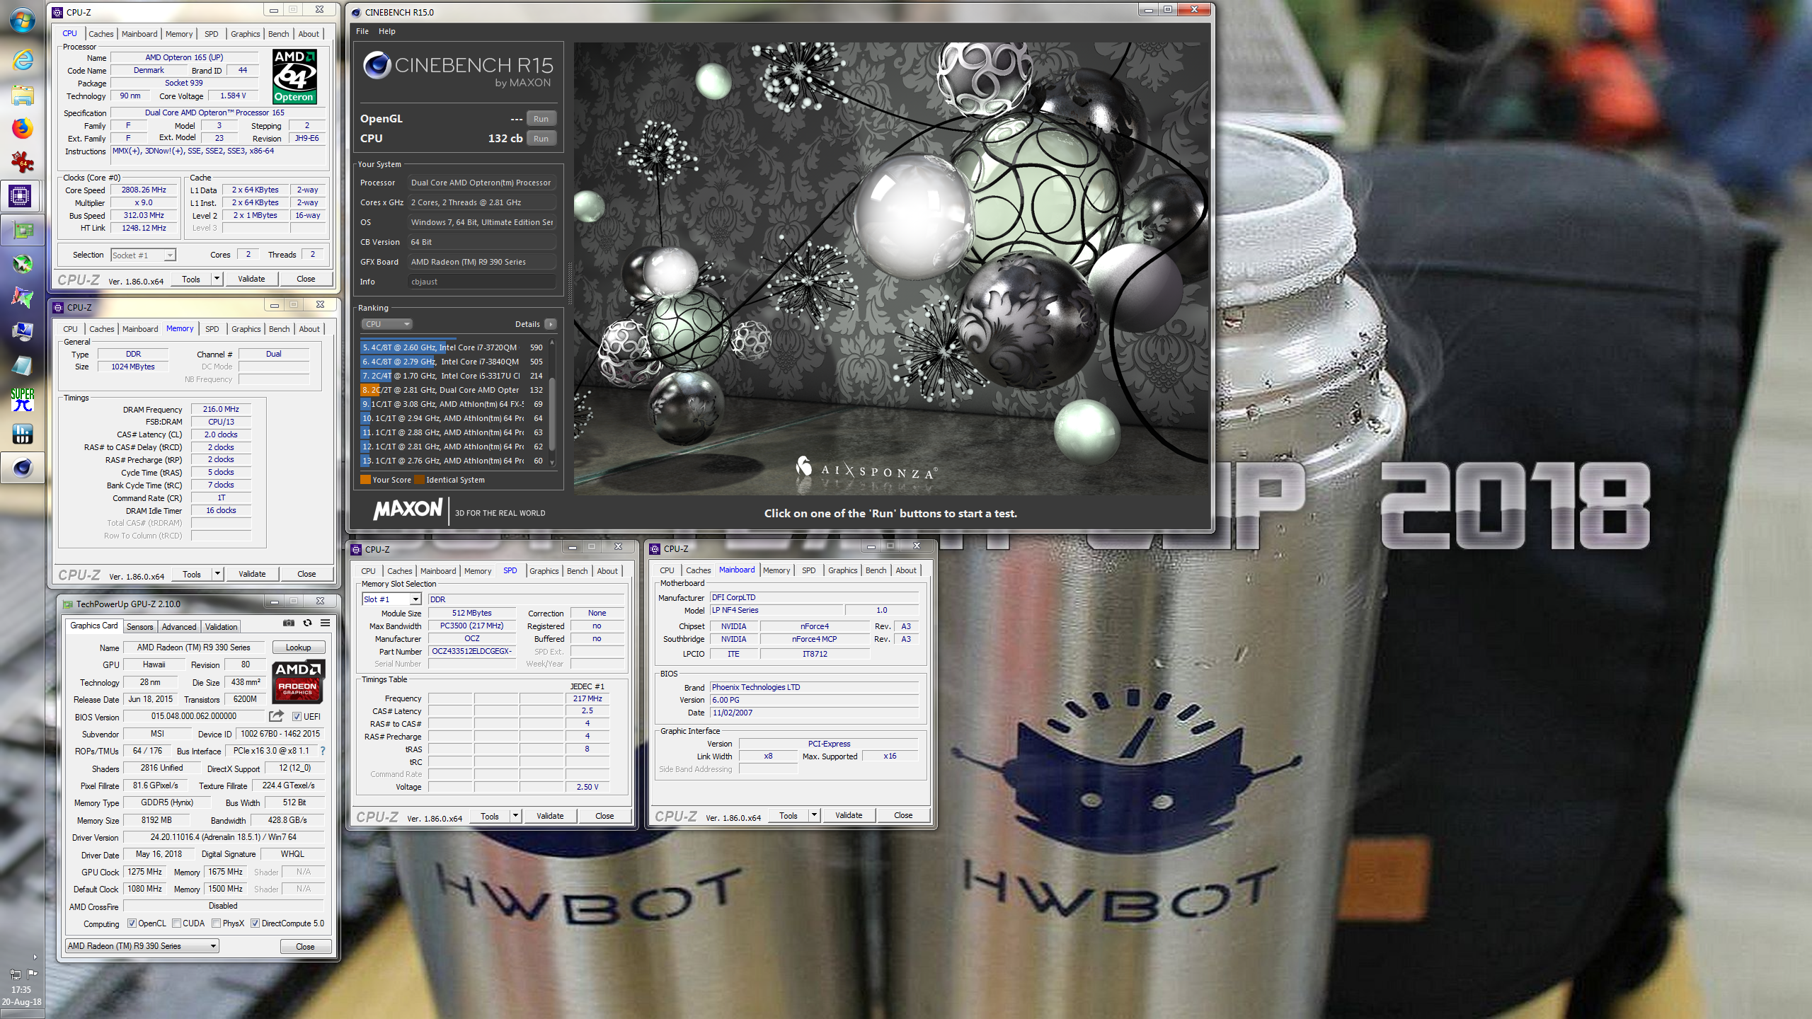Launch Super Pi from the taskbar
The height and width of the screenshot is (1019, 1812).
22,400
